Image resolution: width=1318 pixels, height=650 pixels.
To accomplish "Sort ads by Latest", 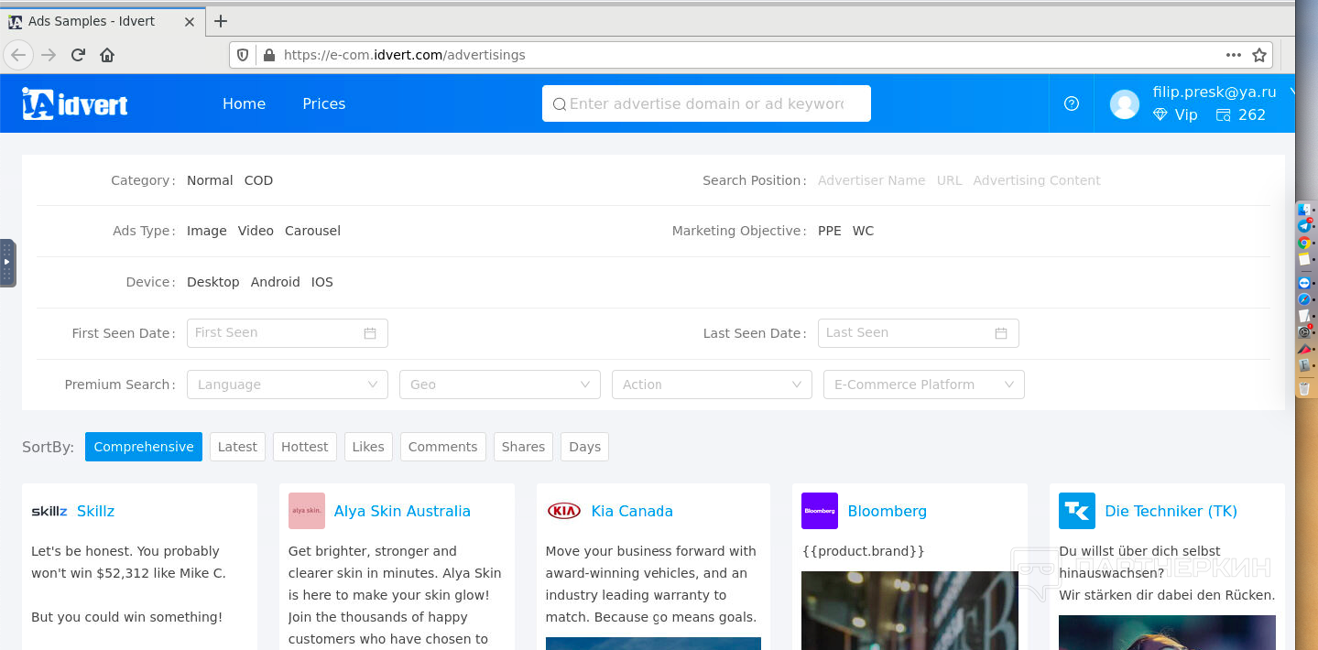I will point(237,447).
